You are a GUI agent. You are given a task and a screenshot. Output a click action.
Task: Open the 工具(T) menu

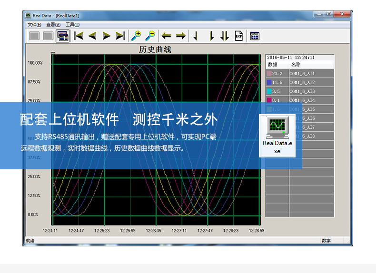click(72, 25)
